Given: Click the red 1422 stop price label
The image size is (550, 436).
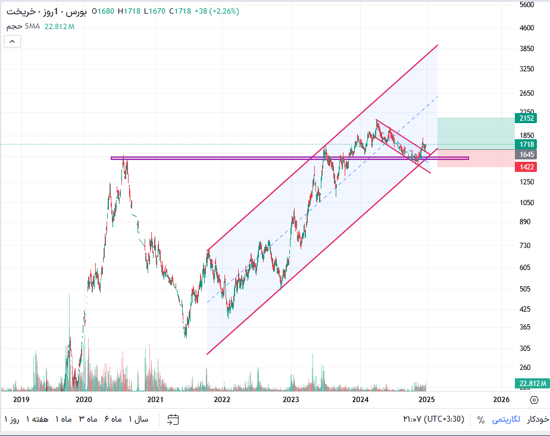Looking at the screenshot, I should pyautogui.click(x=526, y=167).
